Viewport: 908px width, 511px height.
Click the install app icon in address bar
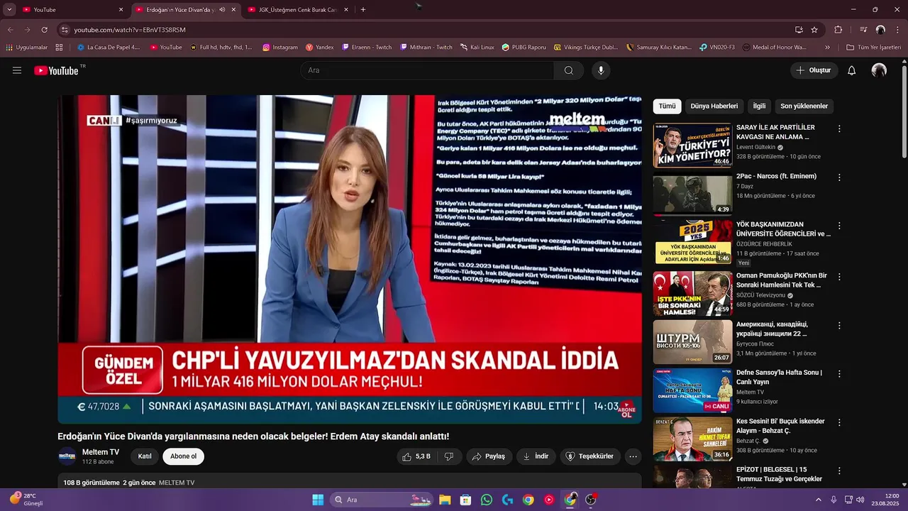[x=799, y=30]
